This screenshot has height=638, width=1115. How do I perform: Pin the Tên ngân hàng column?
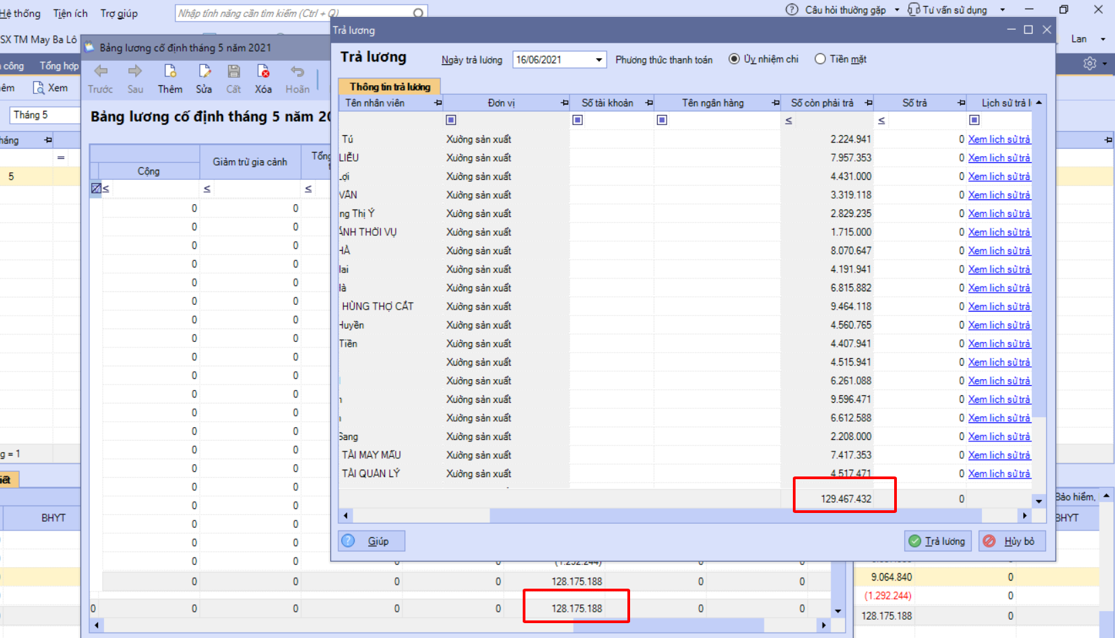click(x=775, y=103)
